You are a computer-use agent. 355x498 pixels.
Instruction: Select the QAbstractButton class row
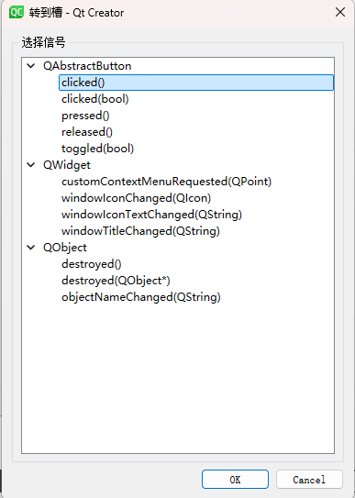(87, 66)
